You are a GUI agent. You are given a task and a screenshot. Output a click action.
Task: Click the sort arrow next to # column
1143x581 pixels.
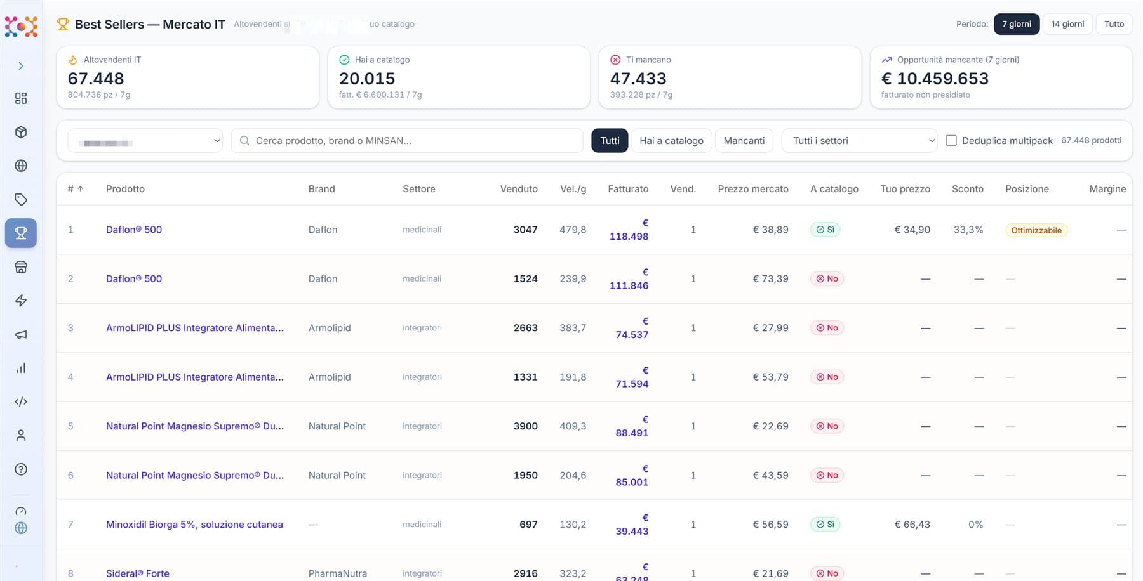[x=81, y=189]
